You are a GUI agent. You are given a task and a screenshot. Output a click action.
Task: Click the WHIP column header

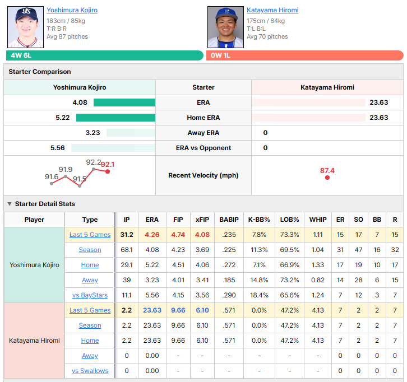(318, 220)
